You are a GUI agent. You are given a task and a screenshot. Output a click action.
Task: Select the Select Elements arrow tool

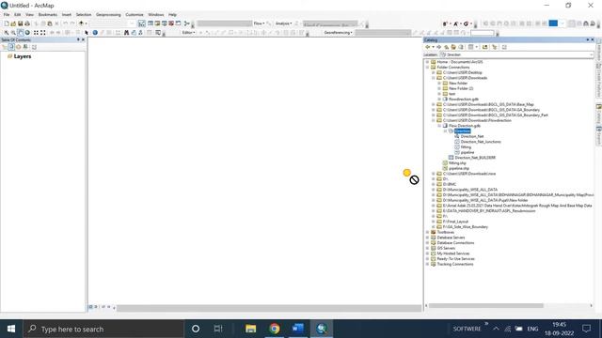[87, 33]
